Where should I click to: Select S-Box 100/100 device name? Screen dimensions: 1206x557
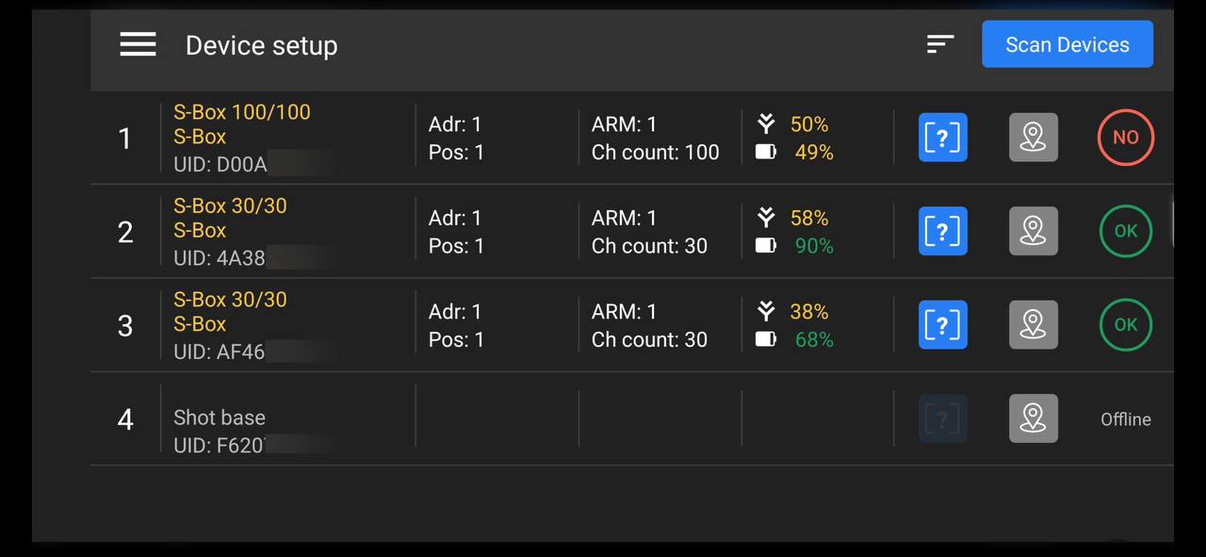point(242,112)
